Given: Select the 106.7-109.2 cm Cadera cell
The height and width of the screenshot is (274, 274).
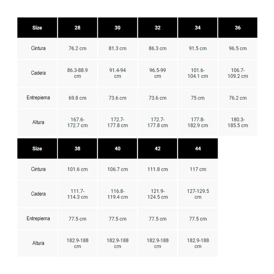Looking at the screenshot, I should tap(238, 73).
